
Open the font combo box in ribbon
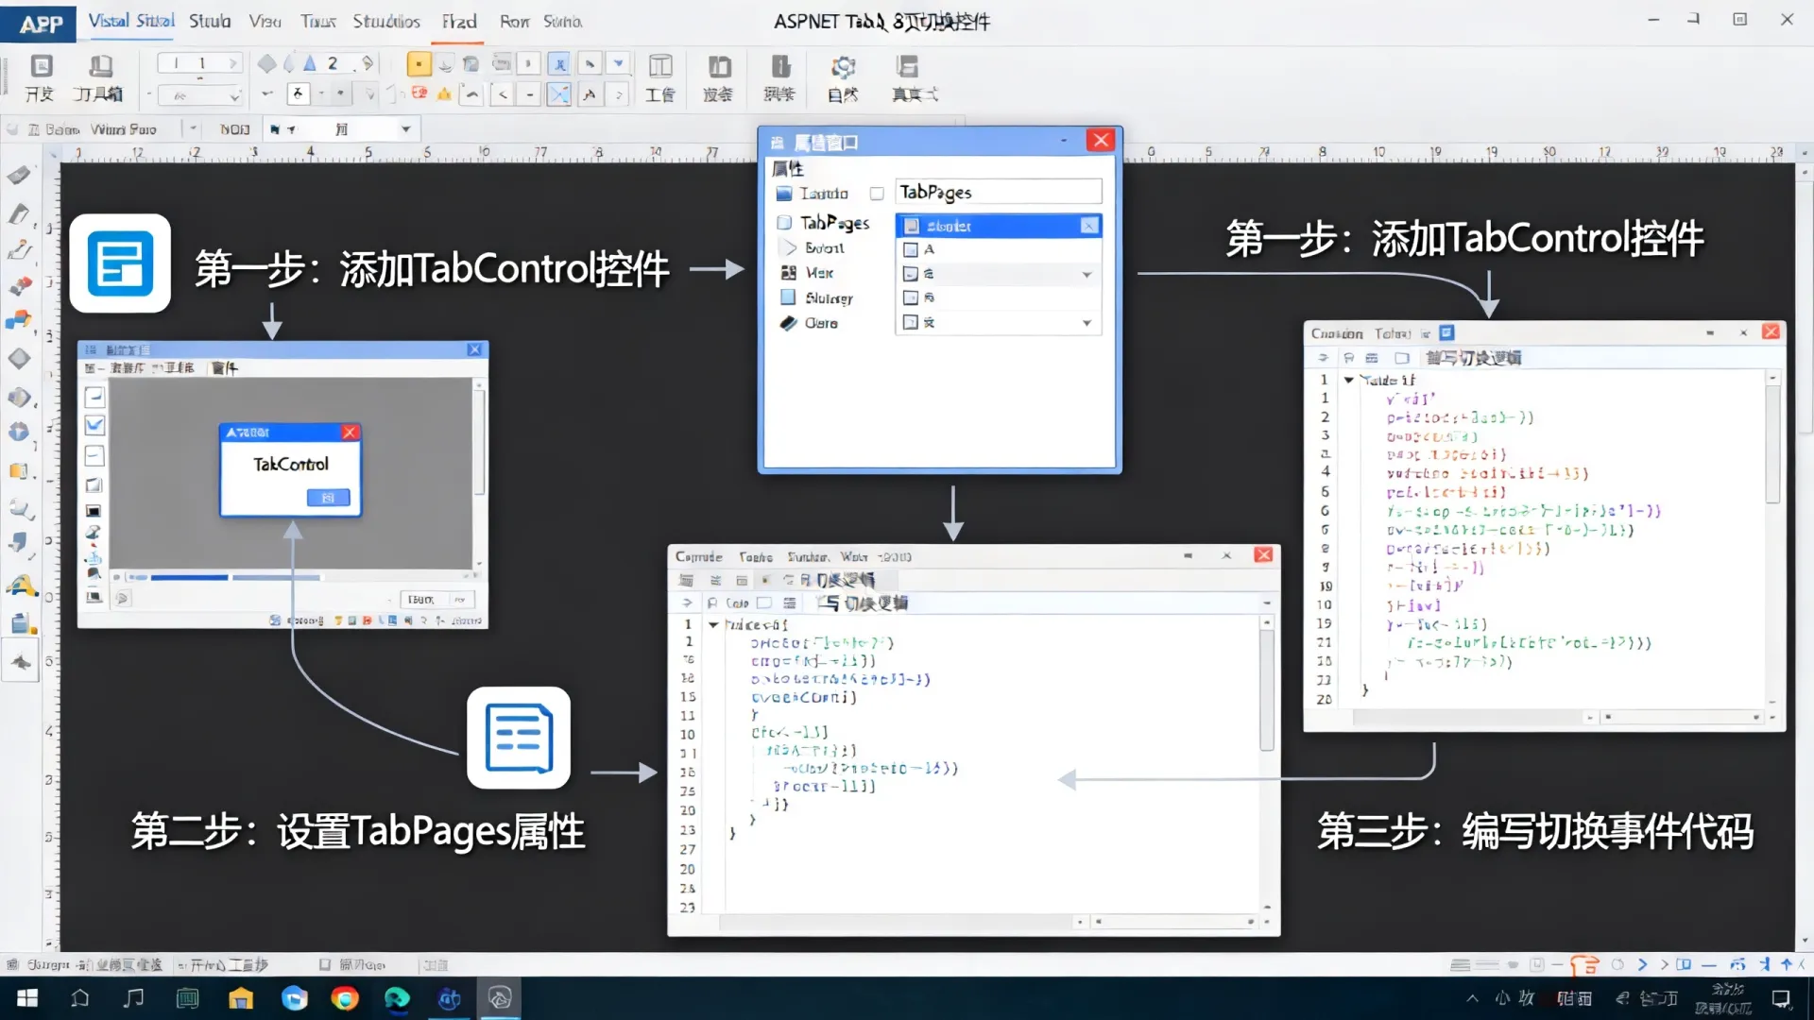click(200, 95)
